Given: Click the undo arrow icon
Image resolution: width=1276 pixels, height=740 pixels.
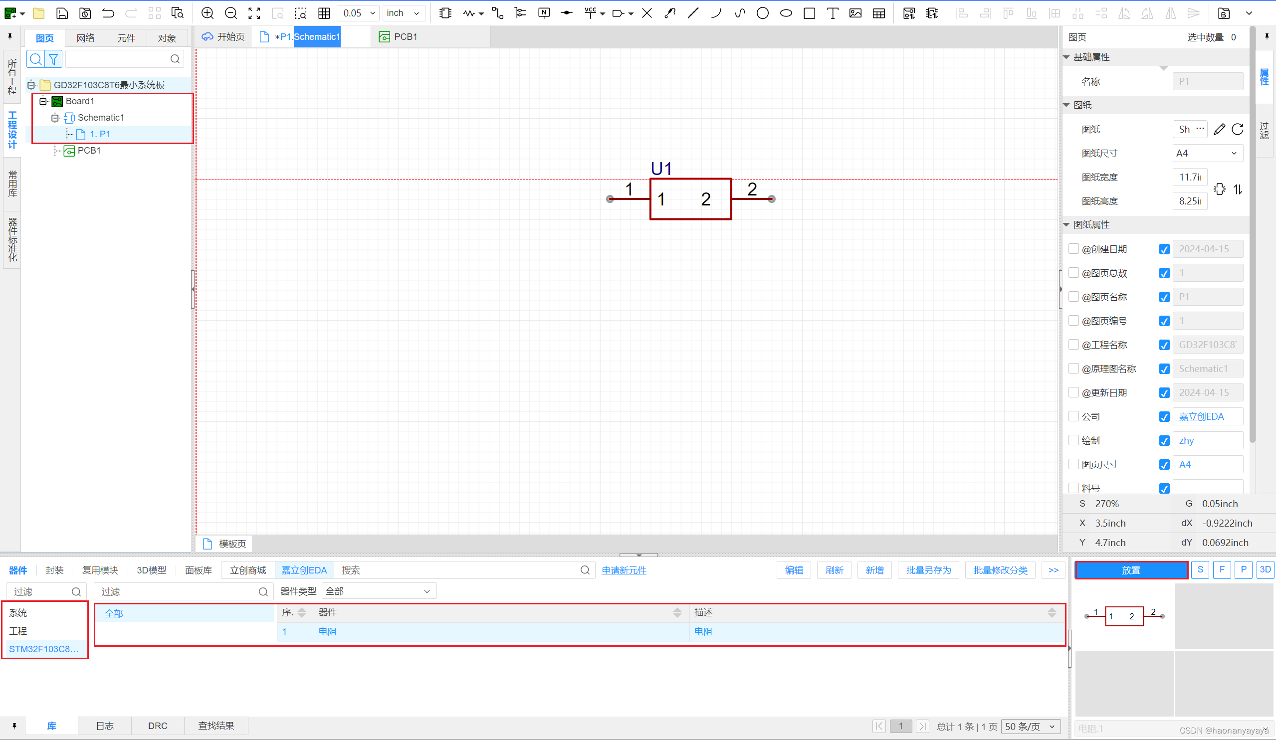Looking at the screenshot, I should coord(108,13).
